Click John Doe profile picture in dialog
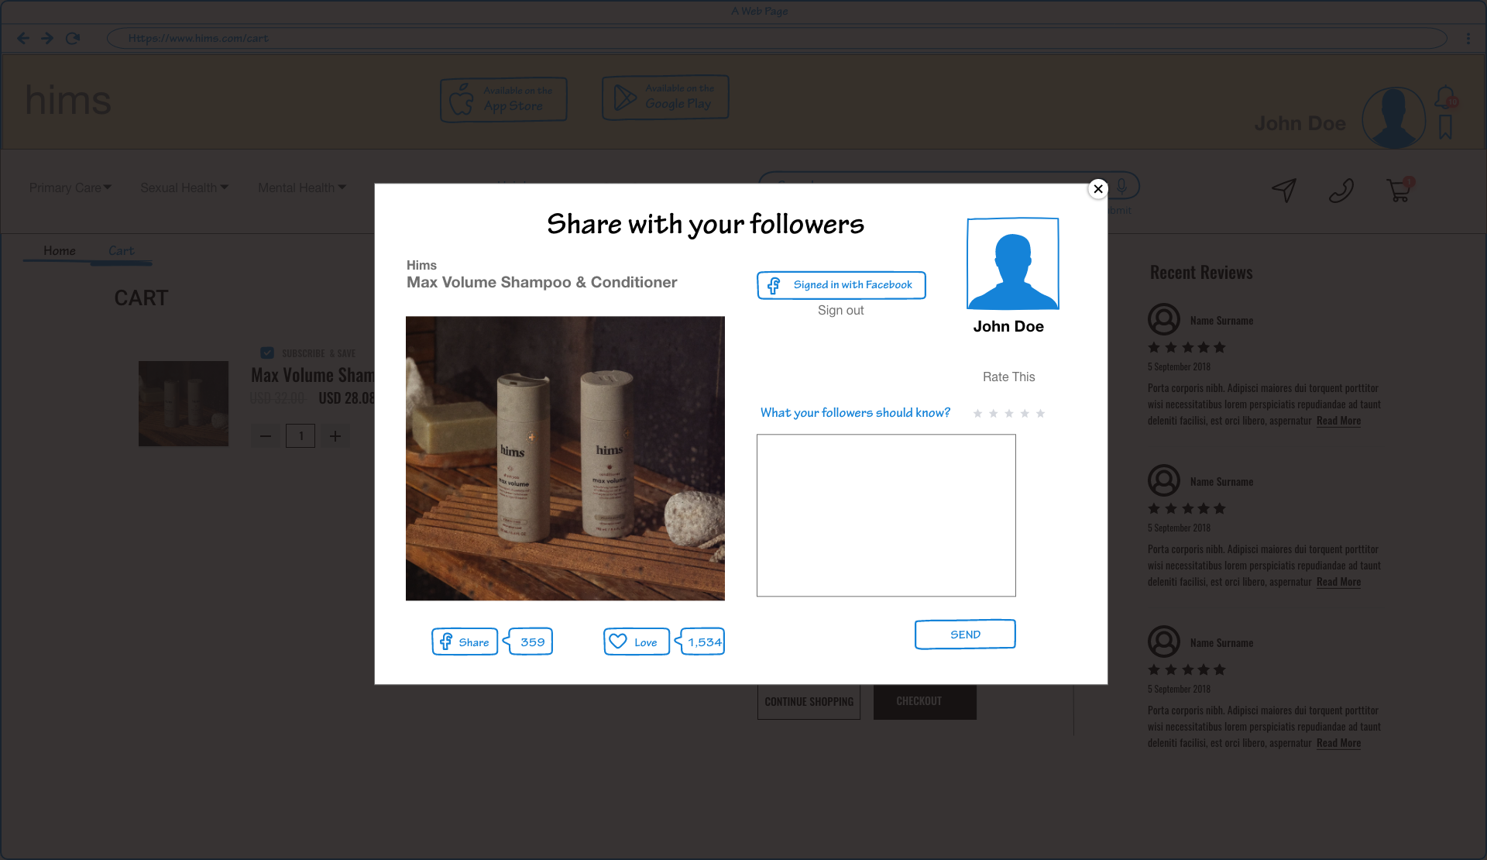1487x860 pixels. click(1013, 263)
